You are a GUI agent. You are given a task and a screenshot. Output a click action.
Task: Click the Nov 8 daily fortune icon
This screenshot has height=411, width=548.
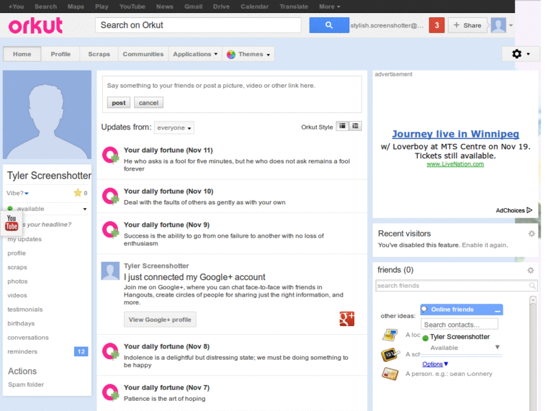click(110, 351)
